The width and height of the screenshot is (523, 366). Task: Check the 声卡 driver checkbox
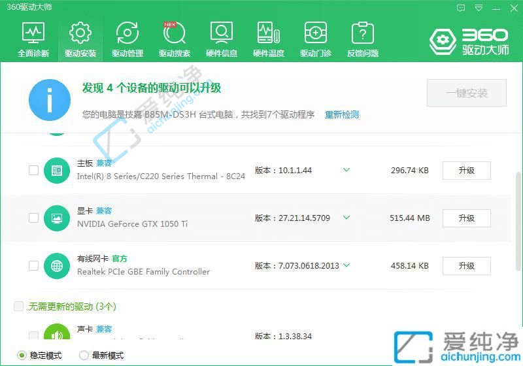pyautogui.click(x=33, y=335)
